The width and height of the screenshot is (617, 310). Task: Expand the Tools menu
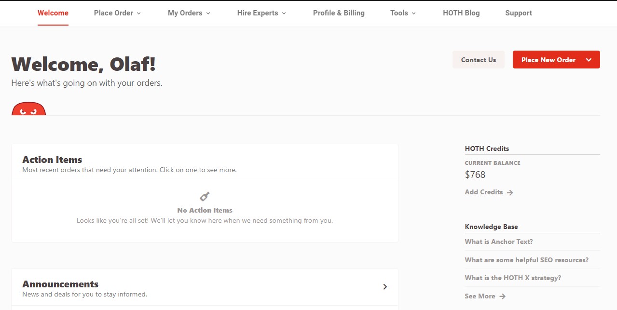coord(403,13)
